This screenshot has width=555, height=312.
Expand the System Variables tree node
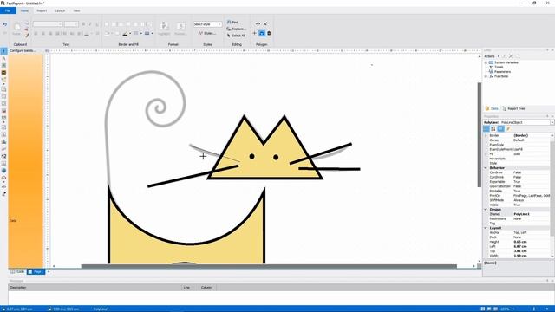pyautogui.click(x=486, y=62)
